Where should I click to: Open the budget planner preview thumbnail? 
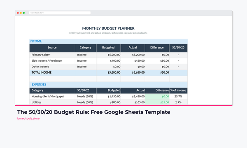tap(123, 58)
